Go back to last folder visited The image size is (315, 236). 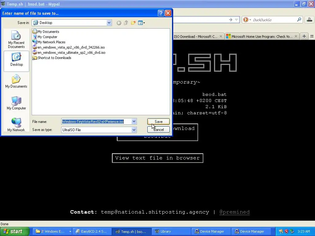pos(119,23)
